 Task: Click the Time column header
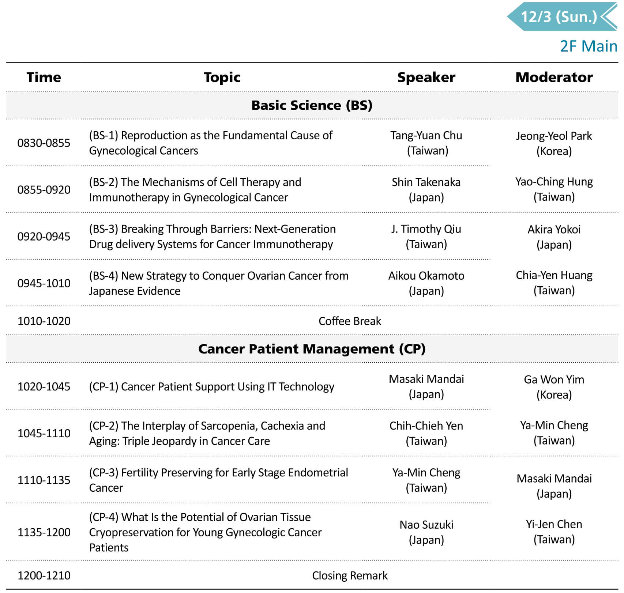click(44, 78)
